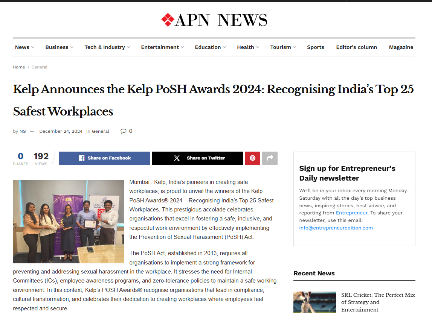Click the APN News logo

214,20
